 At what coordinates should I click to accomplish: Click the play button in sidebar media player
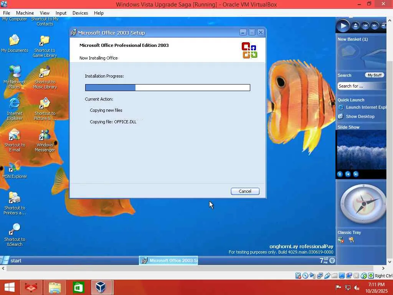[343, 26]
